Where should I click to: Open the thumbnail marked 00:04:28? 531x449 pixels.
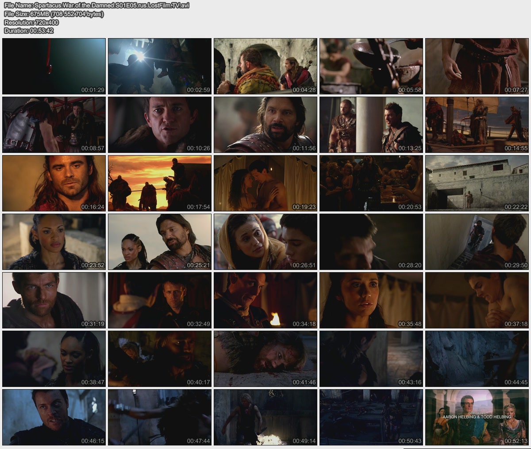[265, 66]
